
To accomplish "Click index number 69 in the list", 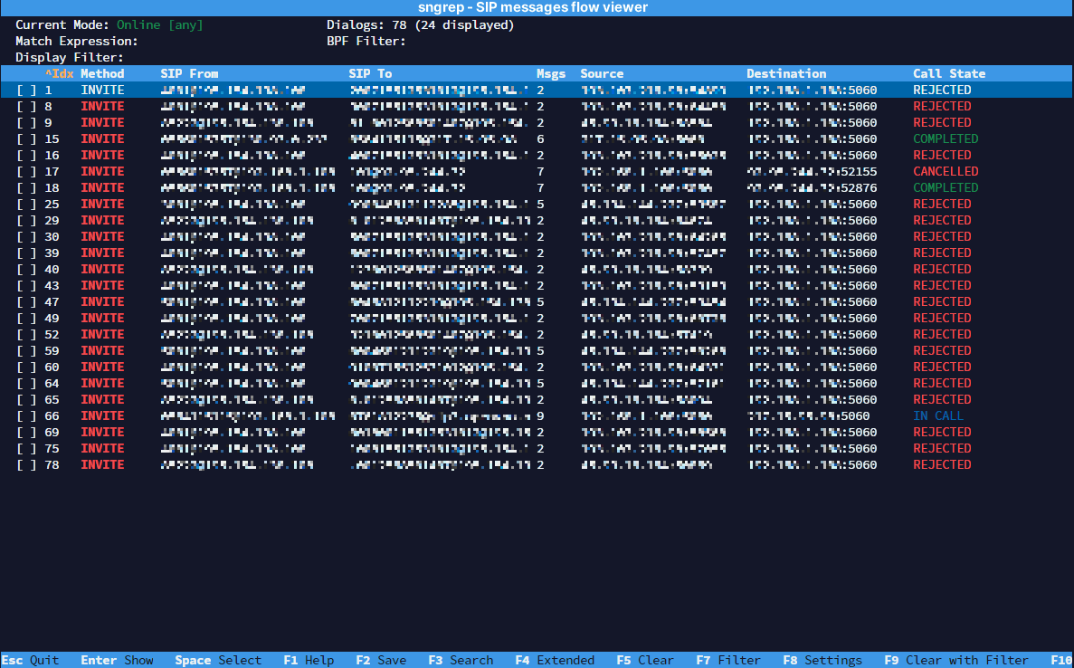I will (x=52, y=433).
